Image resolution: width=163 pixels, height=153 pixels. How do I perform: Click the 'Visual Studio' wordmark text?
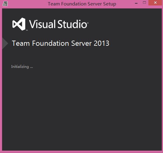click(58, 24)
